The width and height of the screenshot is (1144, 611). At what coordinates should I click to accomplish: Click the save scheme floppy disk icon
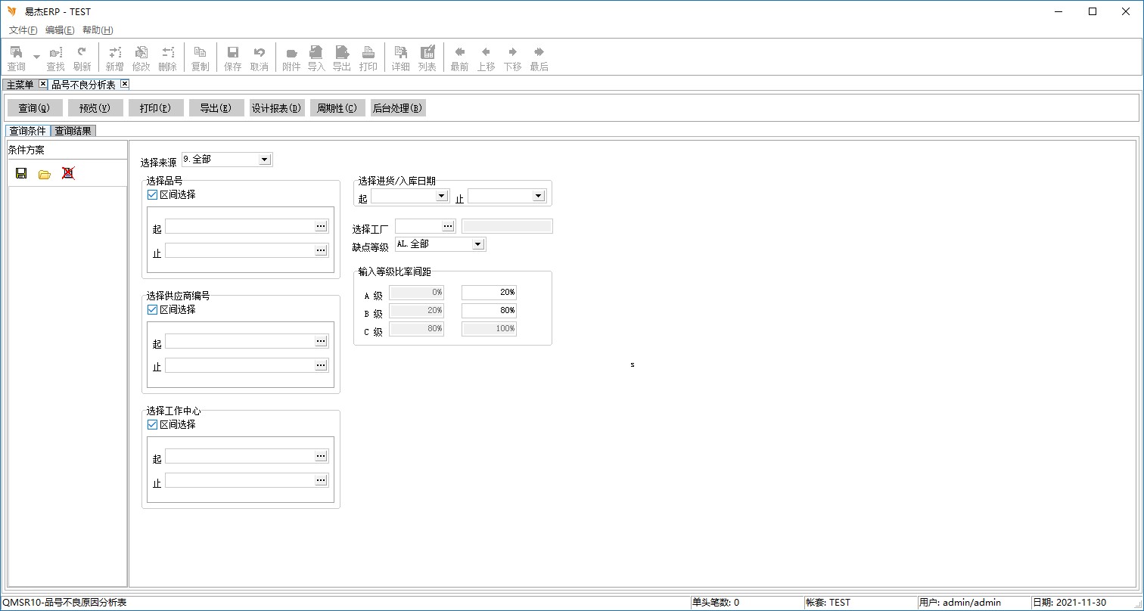21,173
